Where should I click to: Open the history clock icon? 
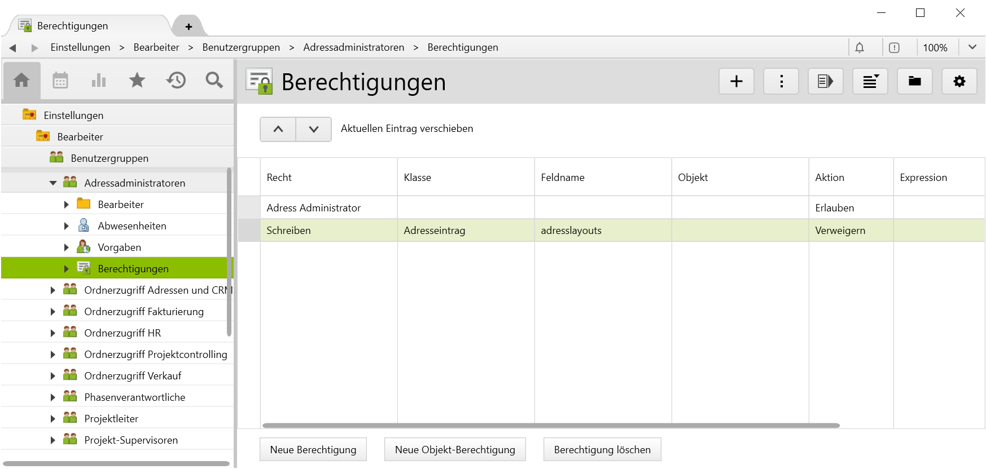[x=176, y=81]
